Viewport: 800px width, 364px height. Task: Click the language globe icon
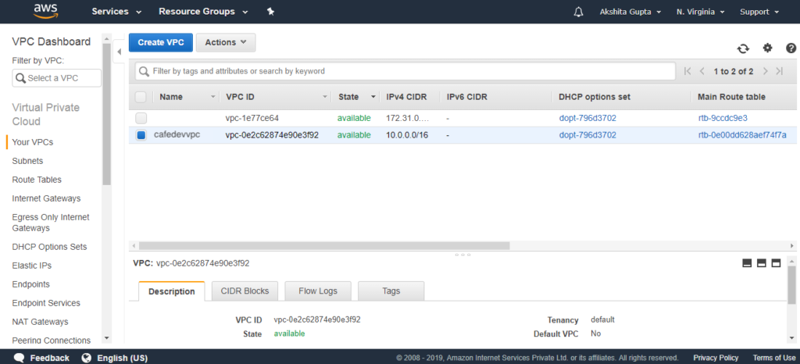click(x=86, y=358)
